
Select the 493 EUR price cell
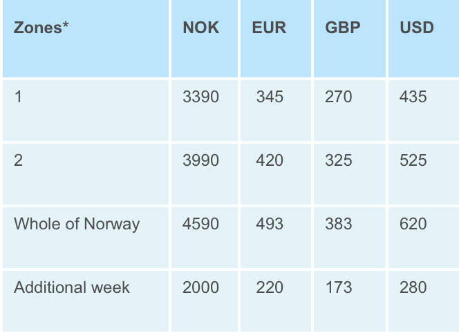pyautogui.click(x=270, y=224)
